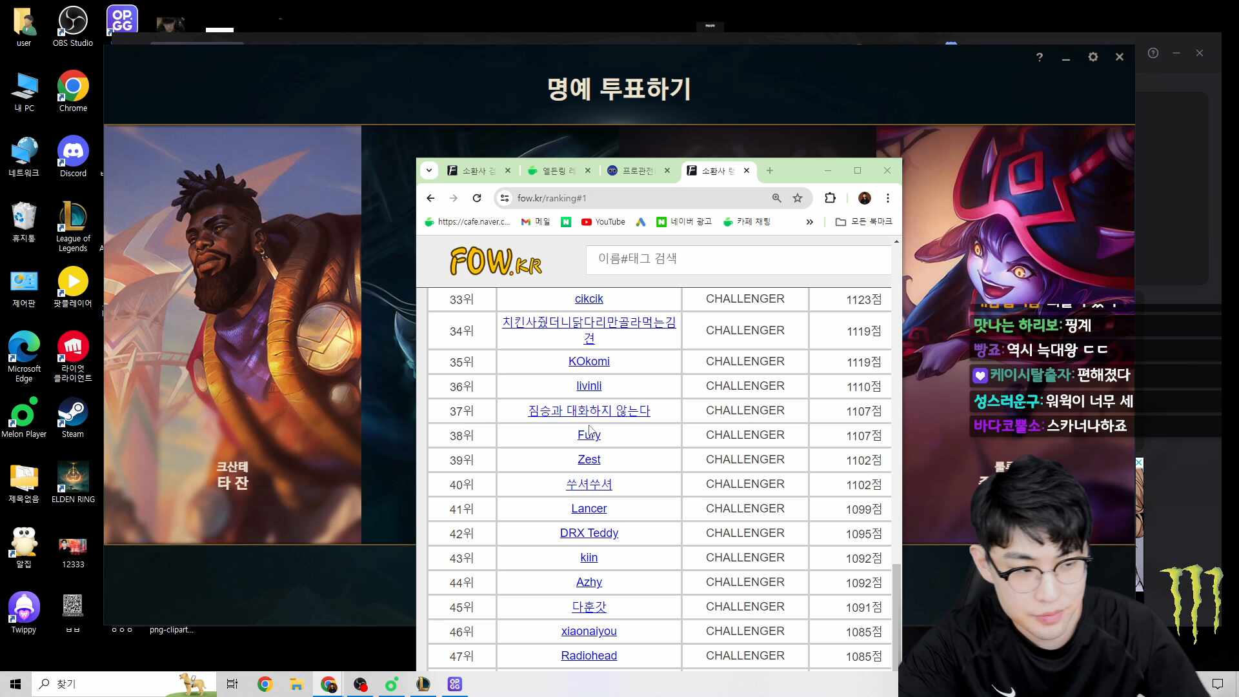Open the OP.GG app in the taskbar
Image resolution: width=1239 pixels, height=697 pixels.
pyautogui.click(x=454, y=684)
